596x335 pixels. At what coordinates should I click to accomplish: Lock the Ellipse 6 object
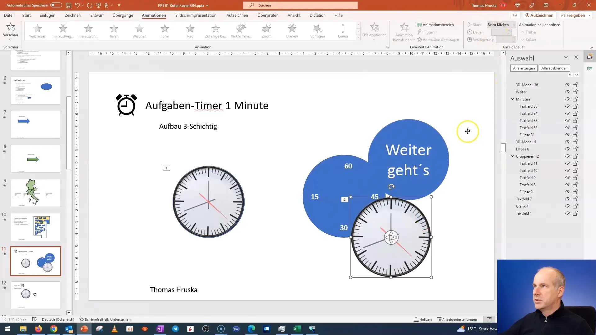pos(575,149)
